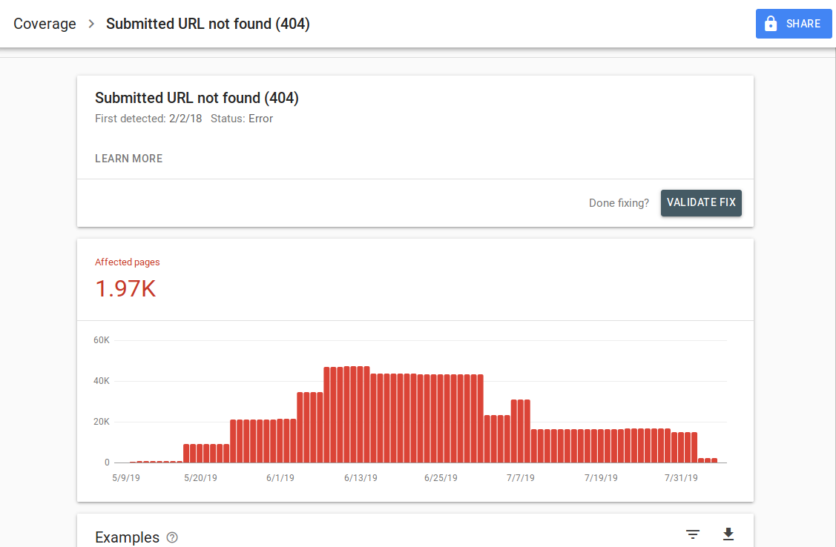The height and width of the screenshot is (547, 836).
Task: Open the LEARN MORE link
Action: [x=128, y=159]
